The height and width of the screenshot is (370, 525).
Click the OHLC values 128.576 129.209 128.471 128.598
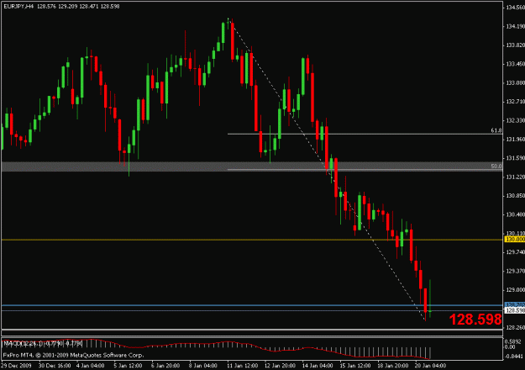click(x=78, y=7)
